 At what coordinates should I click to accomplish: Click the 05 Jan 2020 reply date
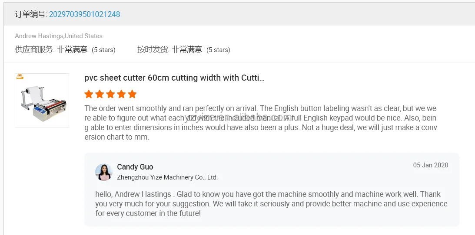click(x=430, y=165)
